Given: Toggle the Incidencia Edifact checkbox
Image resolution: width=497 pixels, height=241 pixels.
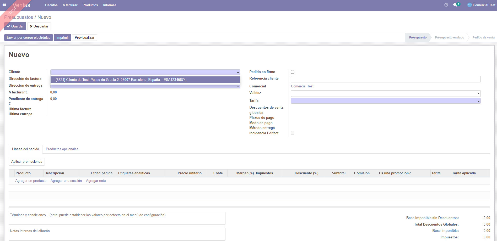Looking at the screenshot, I should (x=293, y=133).
